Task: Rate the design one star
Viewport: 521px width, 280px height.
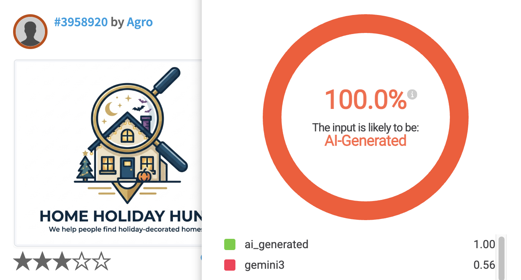Action: coord(22,261)
